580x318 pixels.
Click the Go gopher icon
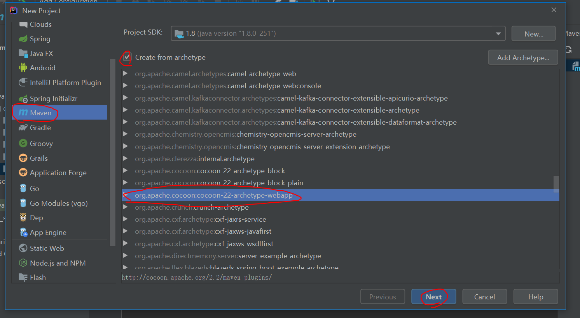point(23,189)
